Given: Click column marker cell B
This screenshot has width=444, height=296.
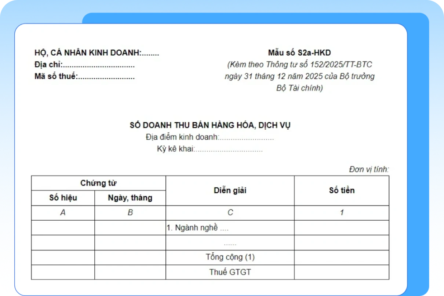Looking at the screenshot, I should tap(130, 212).
